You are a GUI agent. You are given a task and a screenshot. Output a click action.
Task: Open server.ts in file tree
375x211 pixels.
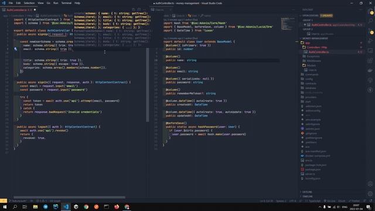click(310, 174)
